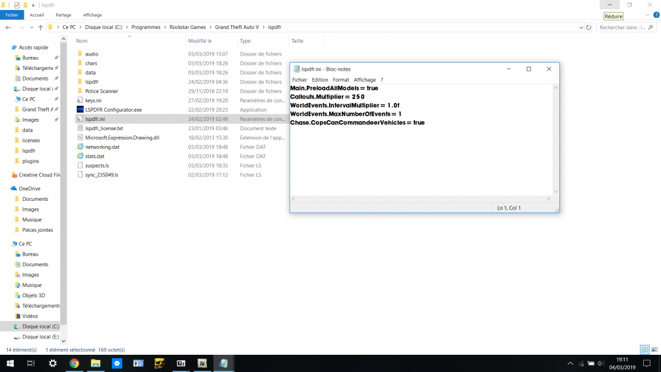The height and width of the screenshot is (372, 661).
Task: Open Notepad help (?) menu
Action: (x=382, y=80)
